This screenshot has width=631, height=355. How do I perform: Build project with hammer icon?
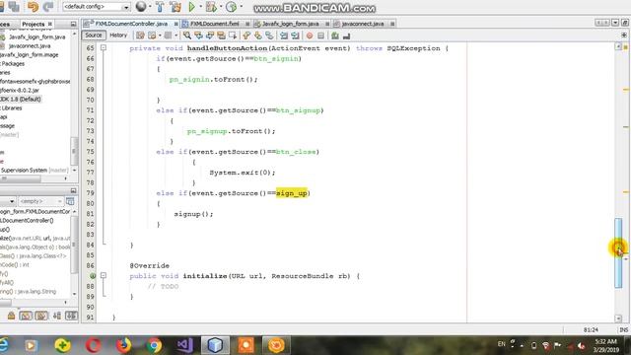pos(160,7)
